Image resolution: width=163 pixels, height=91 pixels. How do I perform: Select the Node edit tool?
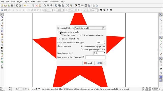click(x=2, y=17)
